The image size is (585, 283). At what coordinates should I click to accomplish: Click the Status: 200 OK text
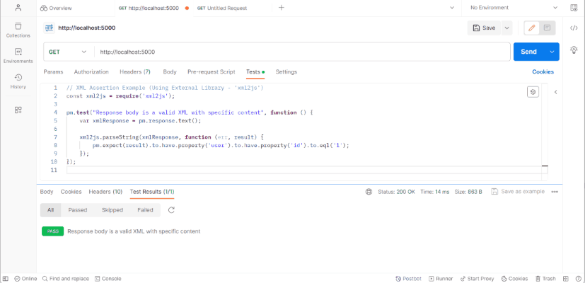pos(396,192)
